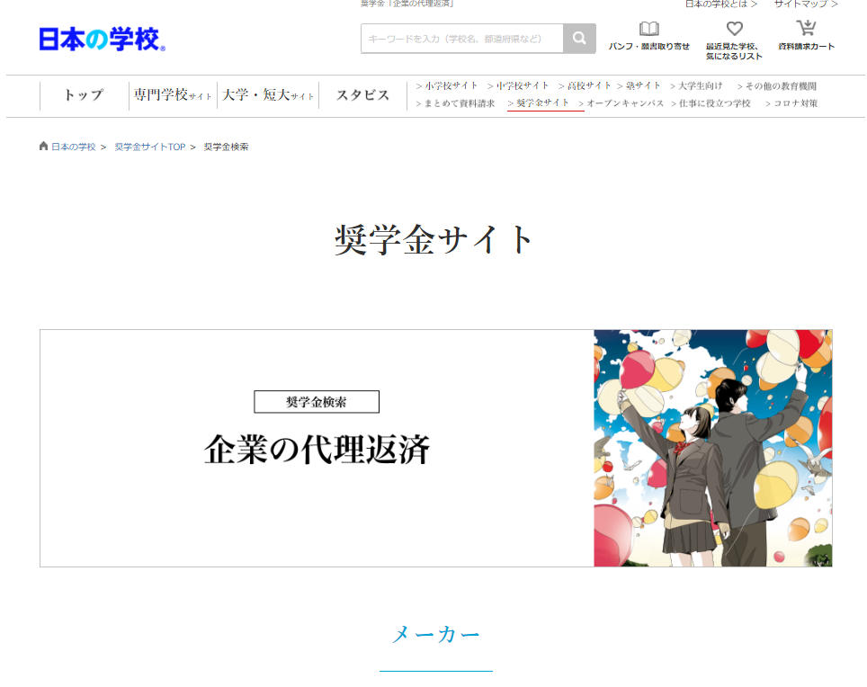Viewport: 867px width, 687px height.
Task: Click the 企業の代理返済 heading text
Action: point(317,450)
